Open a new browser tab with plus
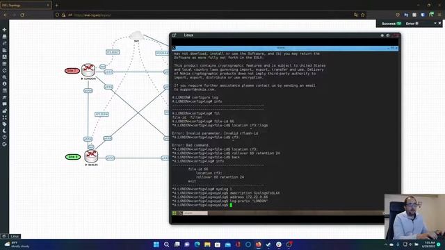The width and height of the screenshot is (445, 250). (57, 5)
